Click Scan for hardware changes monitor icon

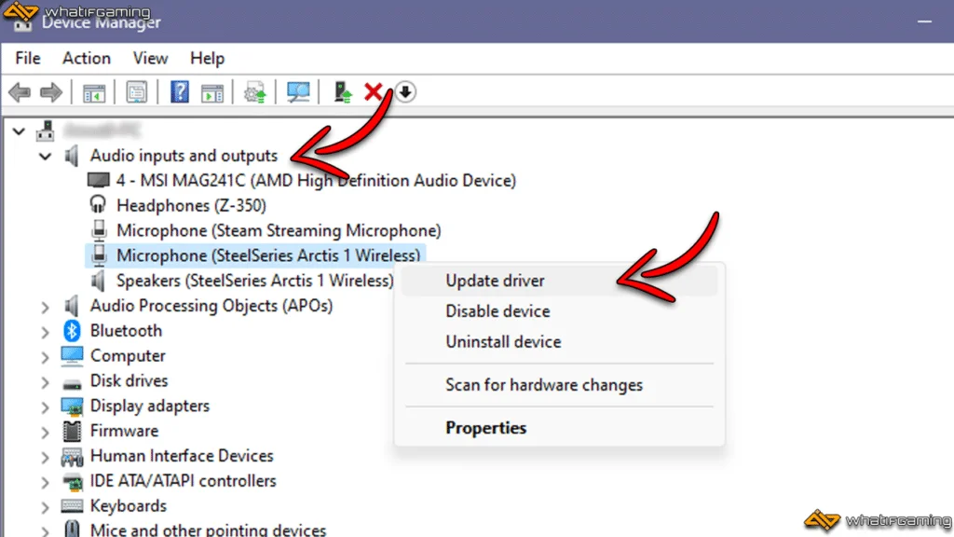click(298, 92)
